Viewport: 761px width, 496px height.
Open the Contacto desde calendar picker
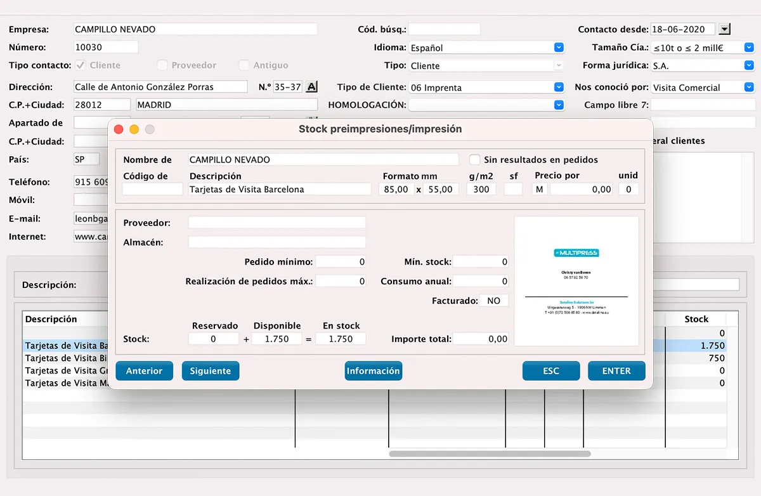tap(725, 29)
